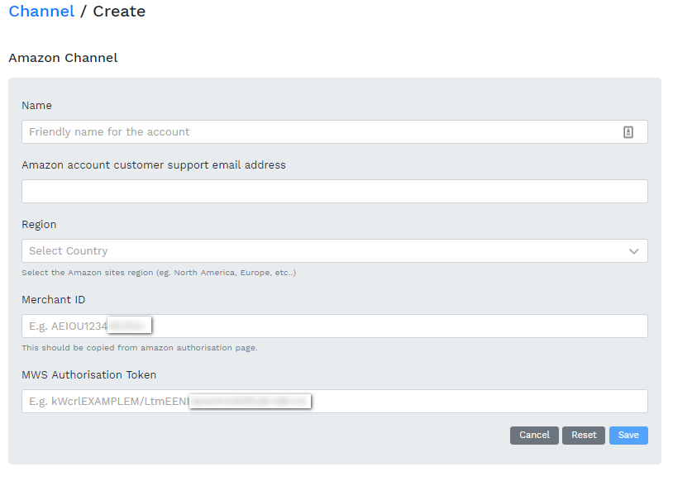
Task: Click the Region label text
Action: tap(39, 225)
